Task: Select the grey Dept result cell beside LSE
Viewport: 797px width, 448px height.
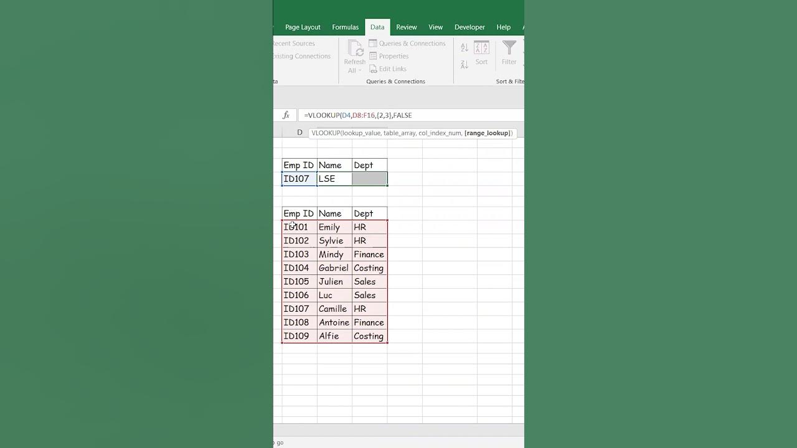Action: tap(369, 179)
